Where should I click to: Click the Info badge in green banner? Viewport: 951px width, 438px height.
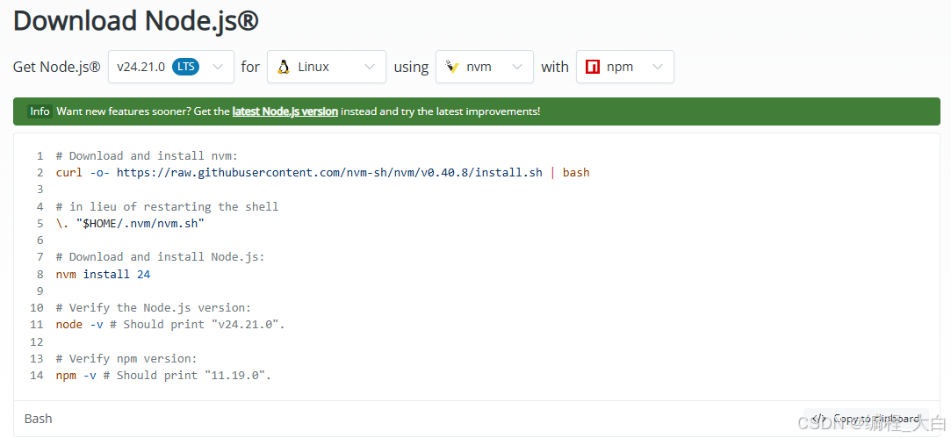(x=40, y=111)
